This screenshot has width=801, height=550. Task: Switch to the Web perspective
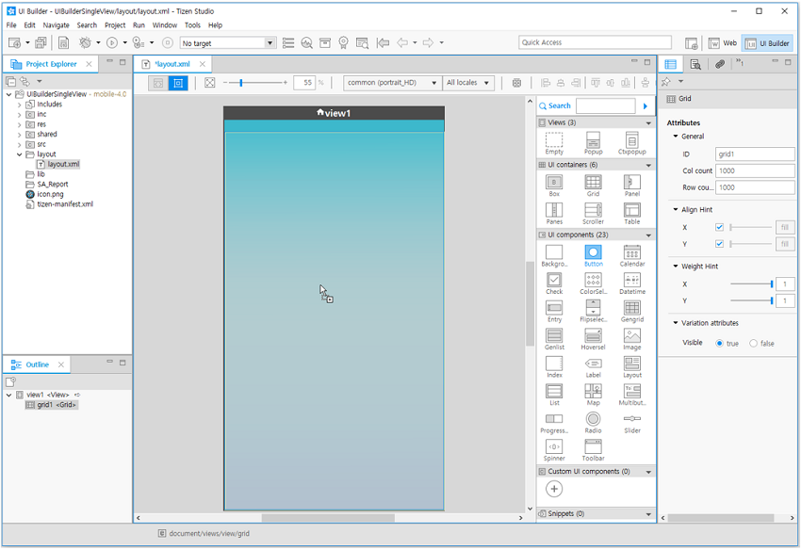[x=724, y=43]
